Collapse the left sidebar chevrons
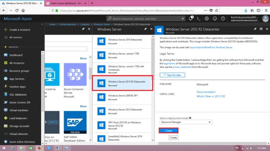Screen dimensions: 270x151 42,24
